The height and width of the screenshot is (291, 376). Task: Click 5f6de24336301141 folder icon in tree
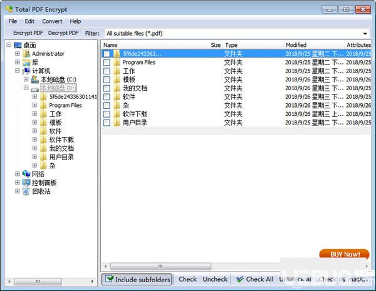[x=43, y=97]
